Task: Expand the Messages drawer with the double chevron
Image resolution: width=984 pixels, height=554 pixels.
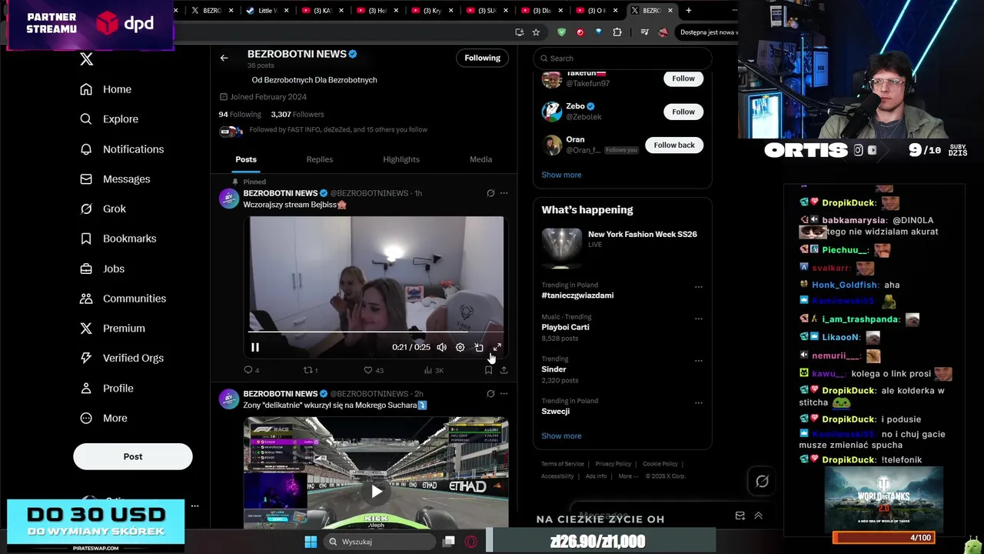Action: 758,516
